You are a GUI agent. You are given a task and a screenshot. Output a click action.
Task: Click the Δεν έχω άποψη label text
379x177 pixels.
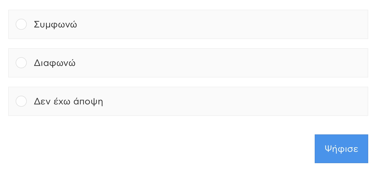coord(68,102)
